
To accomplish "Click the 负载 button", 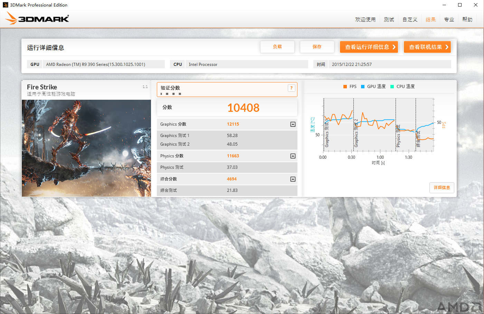I will [x=277, y=47].
